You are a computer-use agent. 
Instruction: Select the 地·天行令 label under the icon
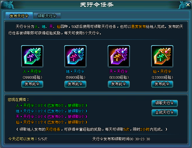75,72
